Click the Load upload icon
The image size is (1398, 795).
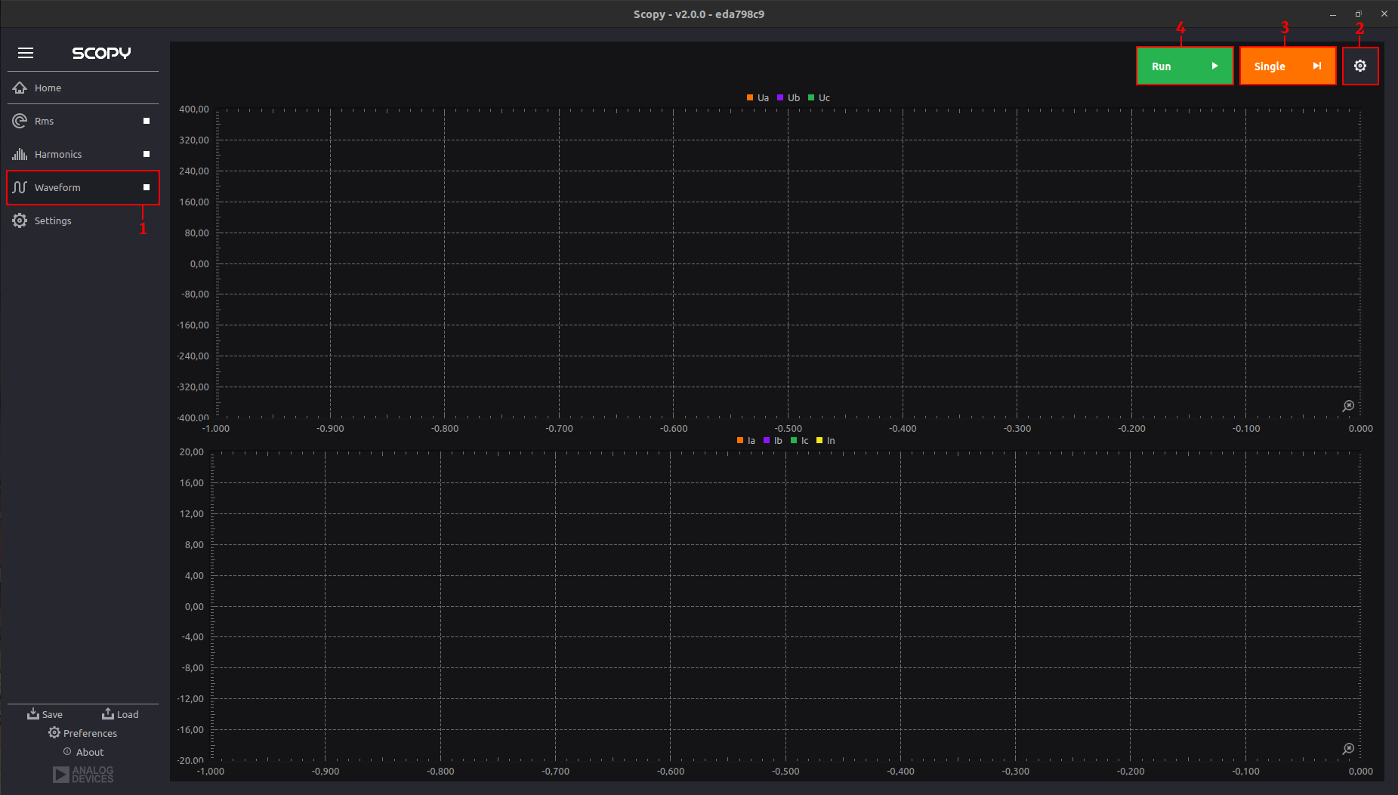[x=108, y=713]
